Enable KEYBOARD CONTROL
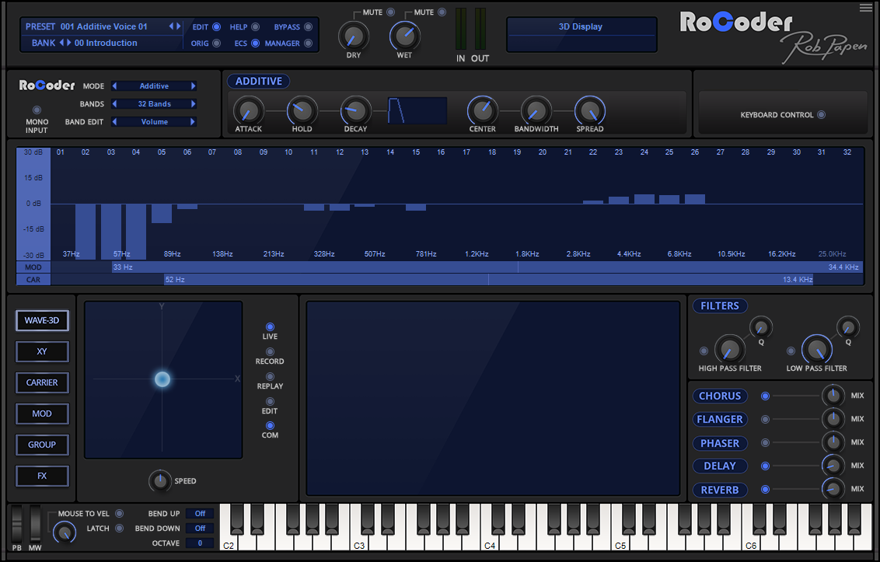The height and width of the screenshot is (562, 880). 822,114
